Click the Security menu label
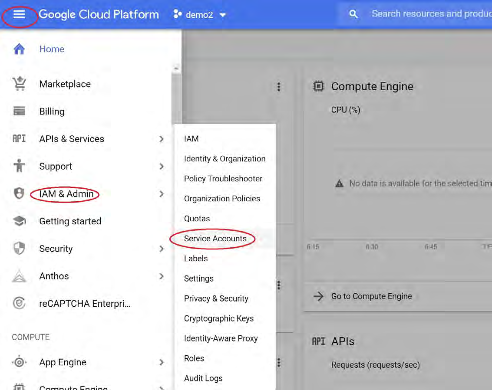Image resolution: width=492 pixels, height=390 pixels. [x=56, y=249]
